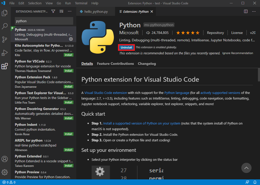The height and width of the screenshot is (185, 260).
Task: Open the Terminal menu
Action: point(81,3)
